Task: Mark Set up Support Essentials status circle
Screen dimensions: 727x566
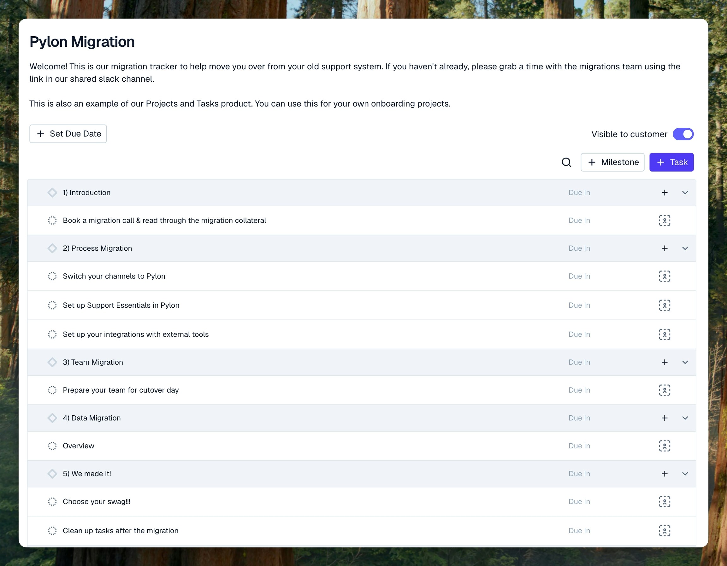Action: click(52, 305)
